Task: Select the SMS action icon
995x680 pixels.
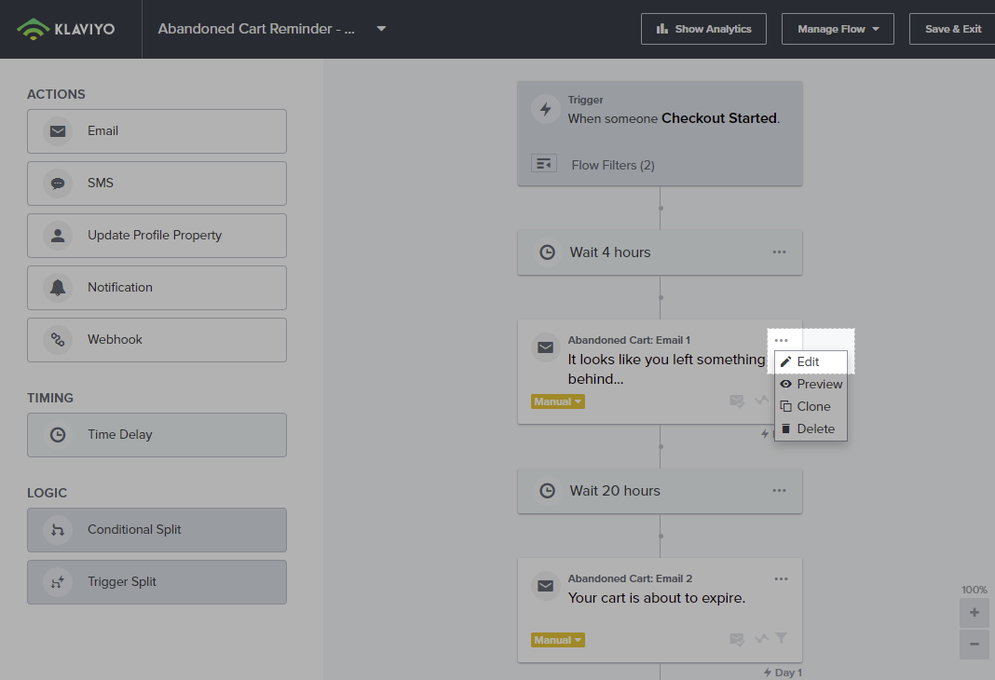Action: pos(58,184)
